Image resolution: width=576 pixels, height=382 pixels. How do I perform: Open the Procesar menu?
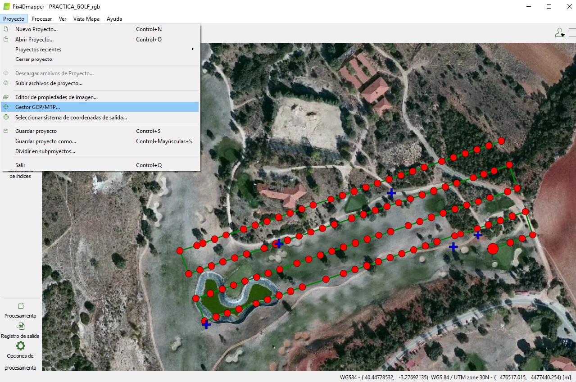[41, 19]
